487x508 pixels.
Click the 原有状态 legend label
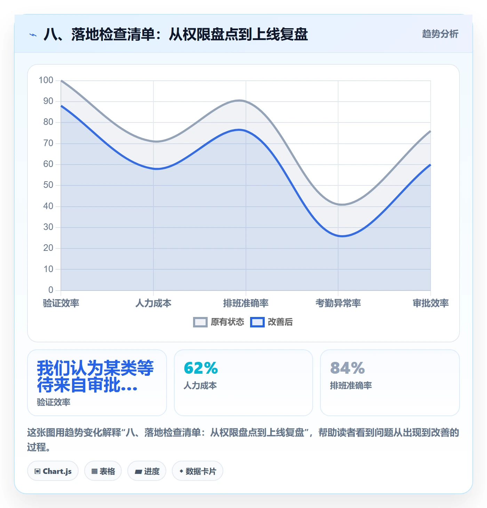coord(227,322)
